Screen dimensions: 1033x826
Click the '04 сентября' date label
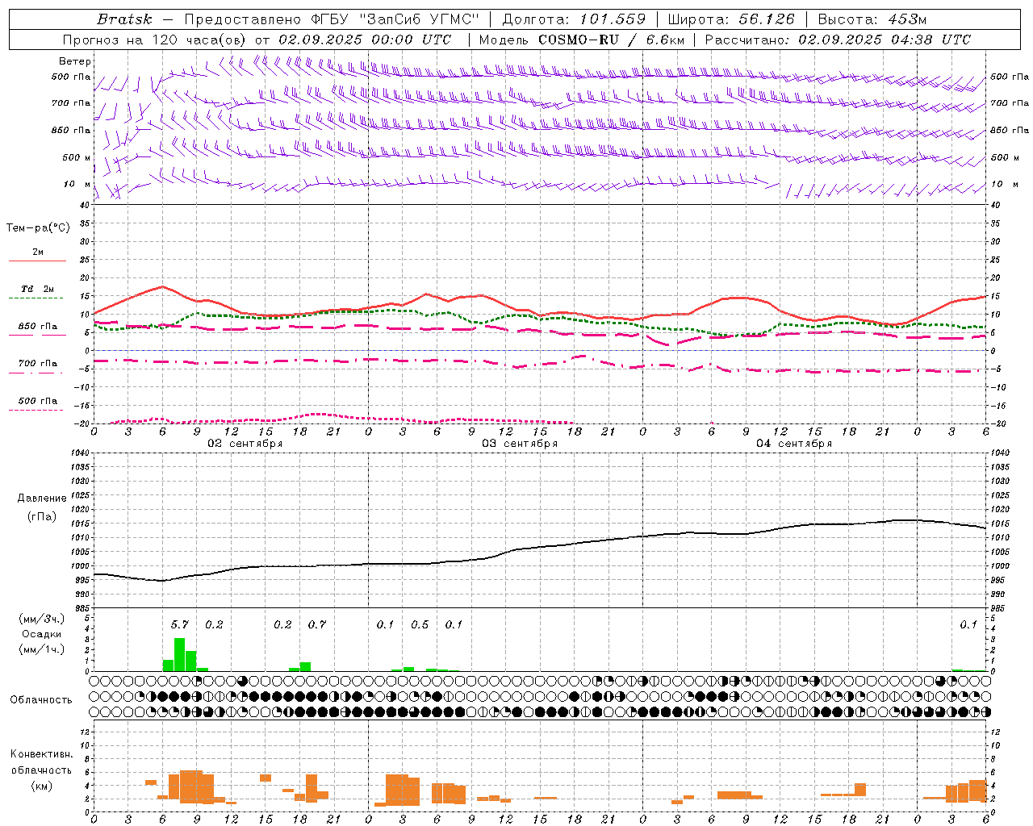(x=794, y=443)
